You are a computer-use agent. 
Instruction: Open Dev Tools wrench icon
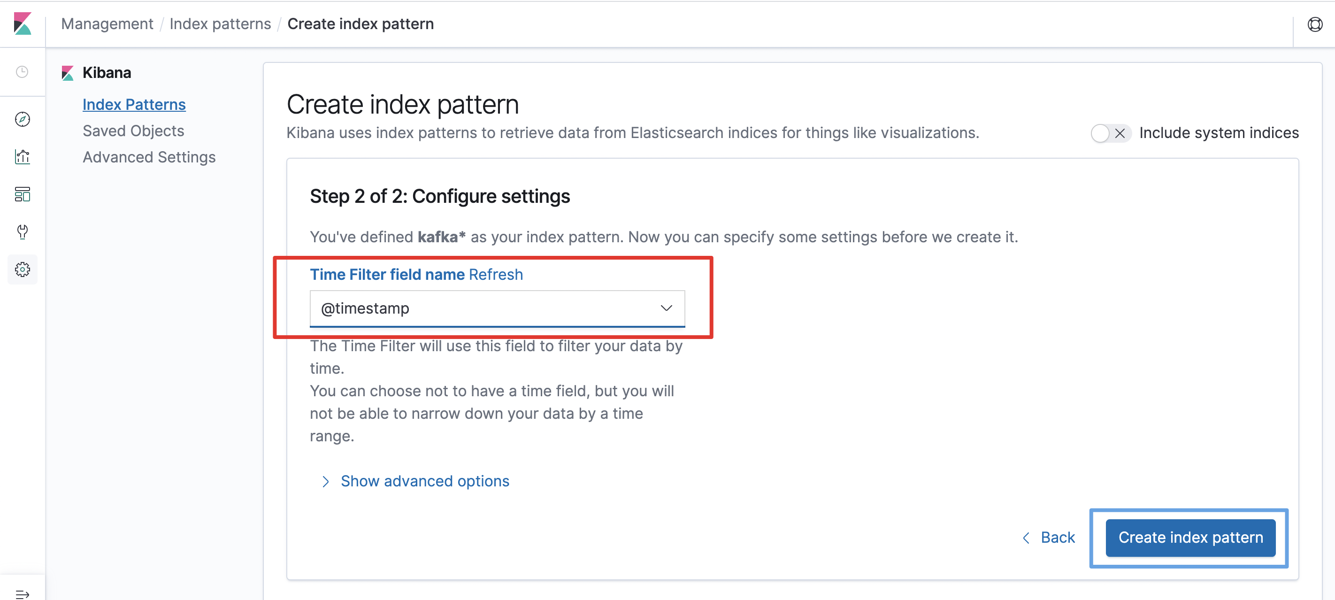click(22, 231)
